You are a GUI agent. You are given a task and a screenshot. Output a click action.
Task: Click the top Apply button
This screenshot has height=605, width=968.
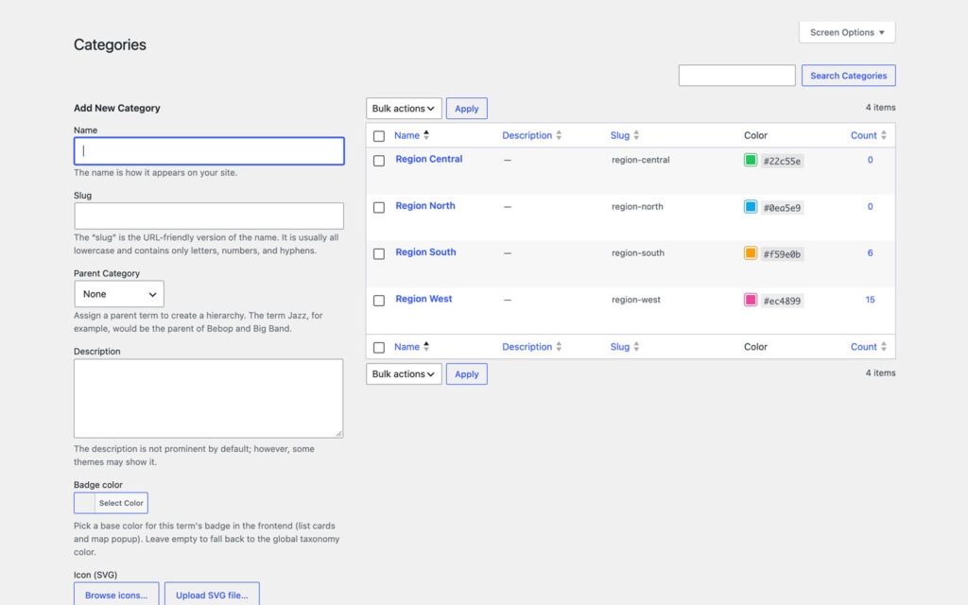click(467, 108)
